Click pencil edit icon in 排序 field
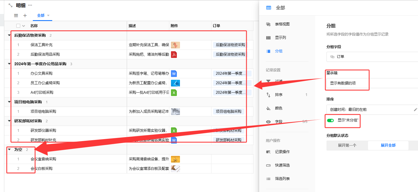 [415, 109]
